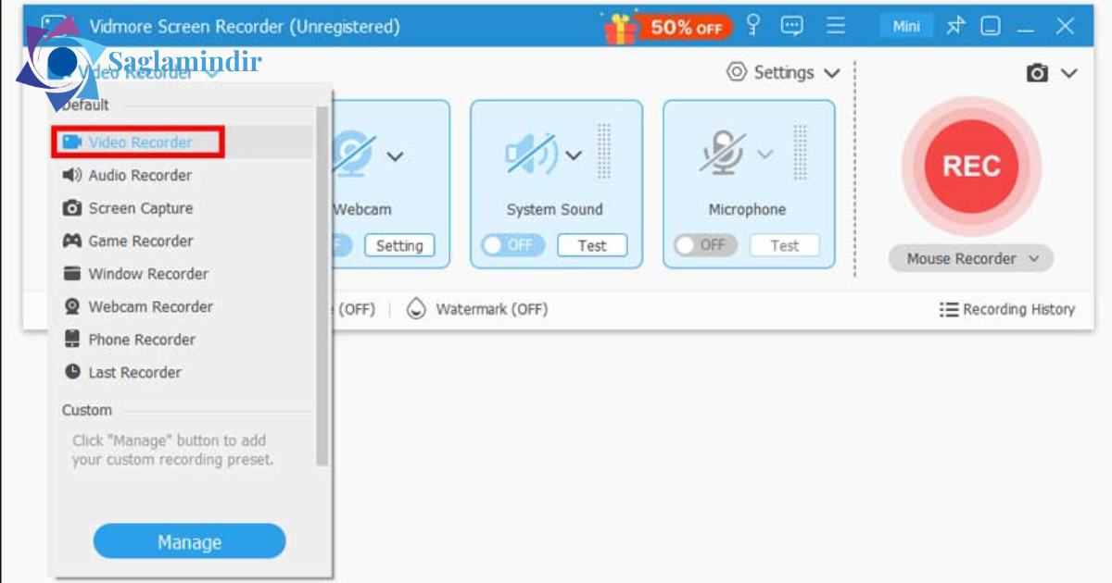Click the camera snapshot icon
Screen dimensions: 1112x583
click(x=1038, y=73)
